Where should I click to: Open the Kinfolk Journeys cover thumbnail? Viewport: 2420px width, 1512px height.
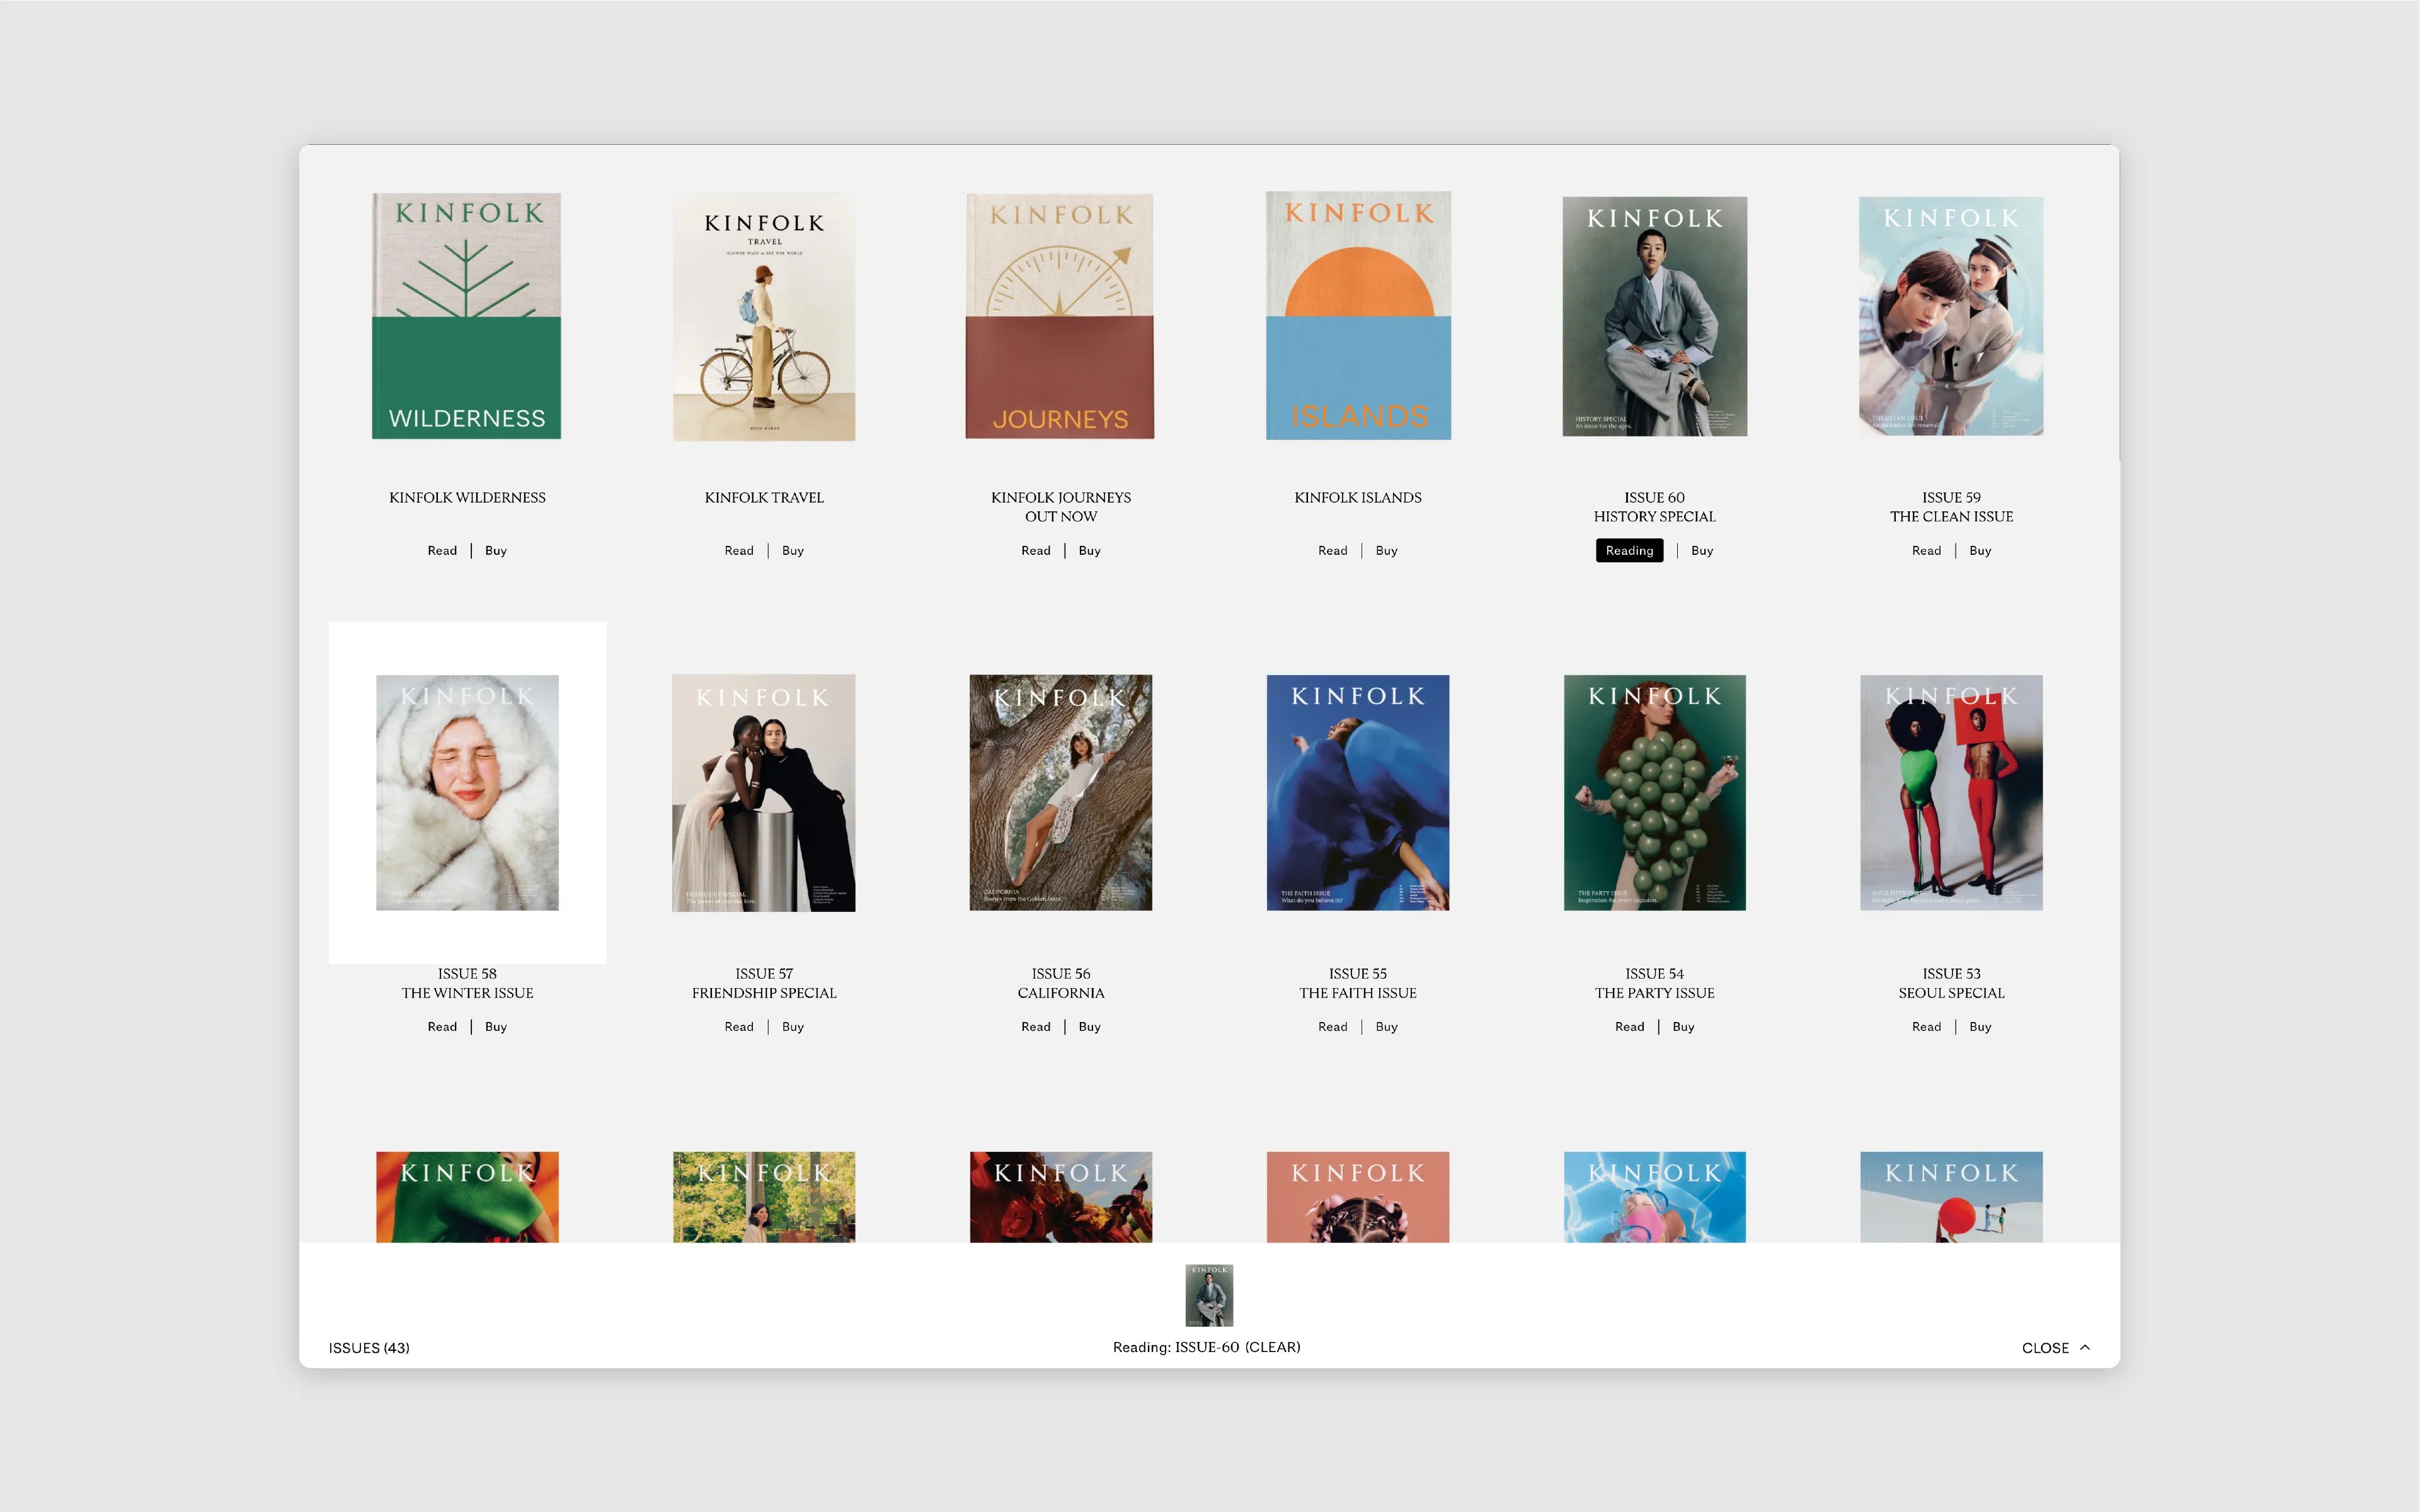[1060, 316]
